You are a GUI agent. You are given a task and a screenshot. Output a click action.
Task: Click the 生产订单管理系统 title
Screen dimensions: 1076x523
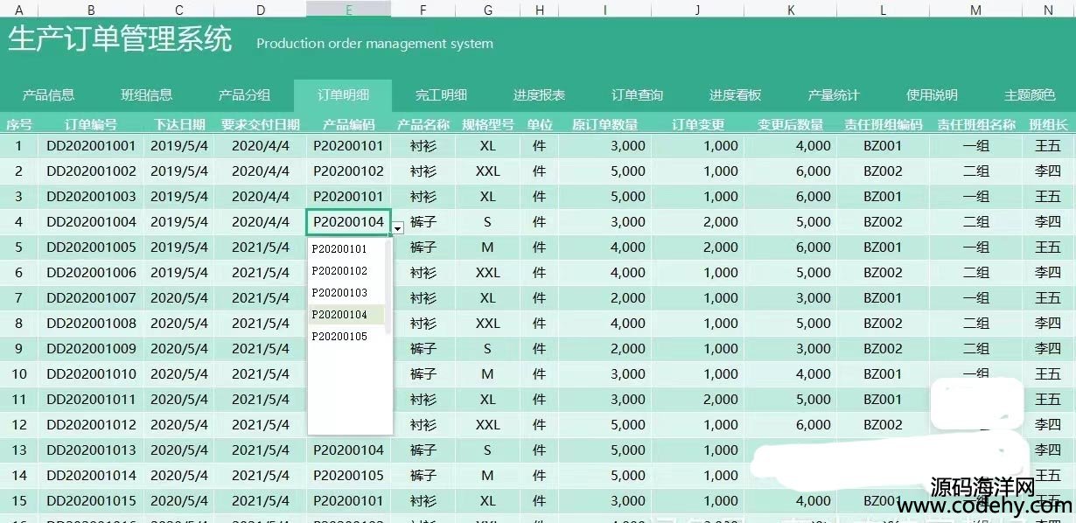coord(121,39)
